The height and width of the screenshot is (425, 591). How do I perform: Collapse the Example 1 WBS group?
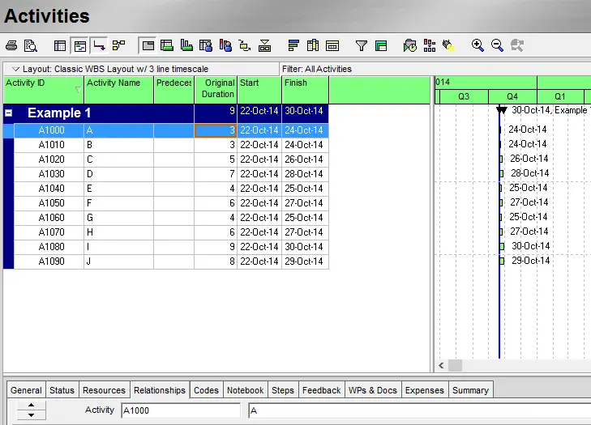(9, 113)
